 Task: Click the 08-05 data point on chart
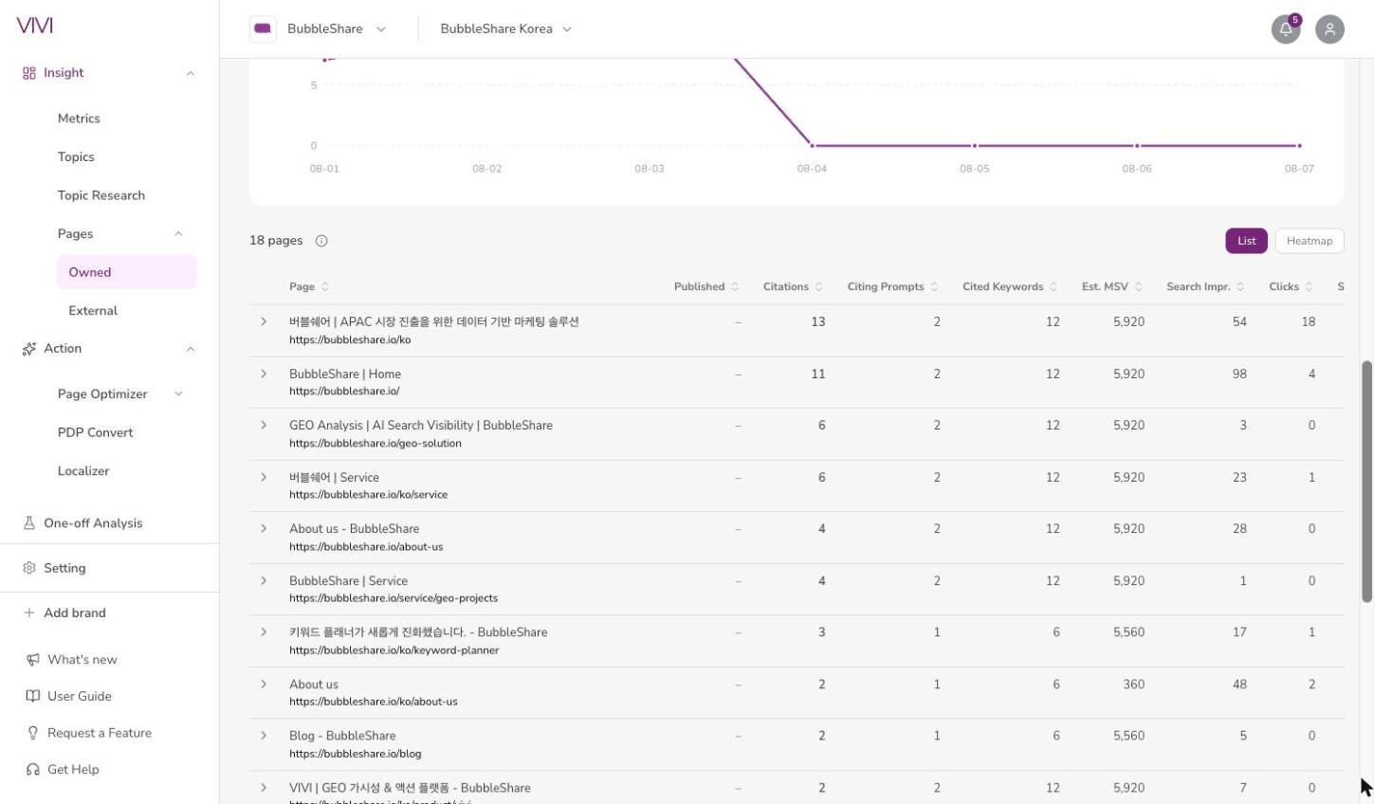tap(974, 146)
